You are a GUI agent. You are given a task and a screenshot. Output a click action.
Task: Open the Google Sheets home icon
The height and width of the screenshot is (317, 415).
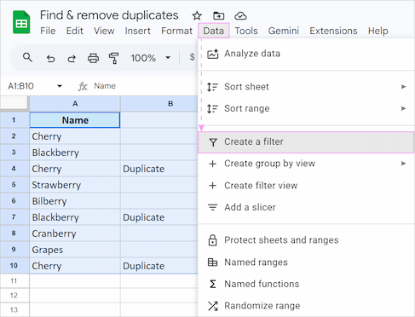[21, 22]
